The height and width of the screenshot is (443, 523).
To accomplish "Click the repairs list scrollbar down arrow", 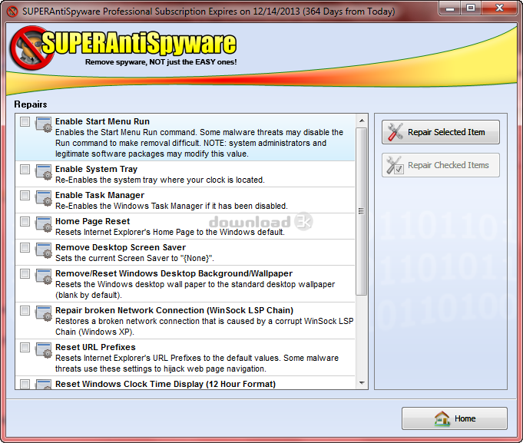I will point(362,382).
